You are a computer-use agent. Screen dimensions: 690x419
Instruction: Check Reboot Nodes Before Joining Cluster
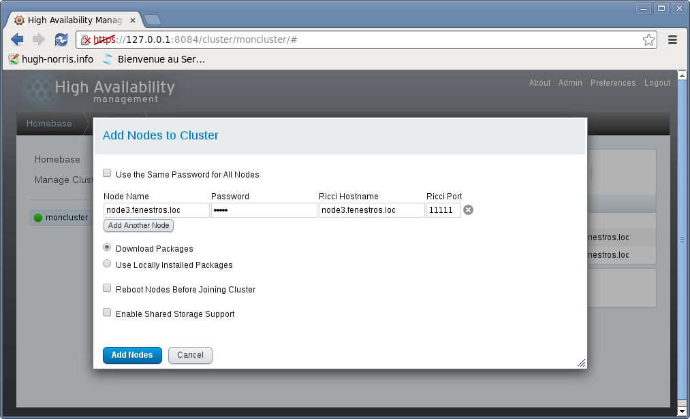(x=107, y=288)
